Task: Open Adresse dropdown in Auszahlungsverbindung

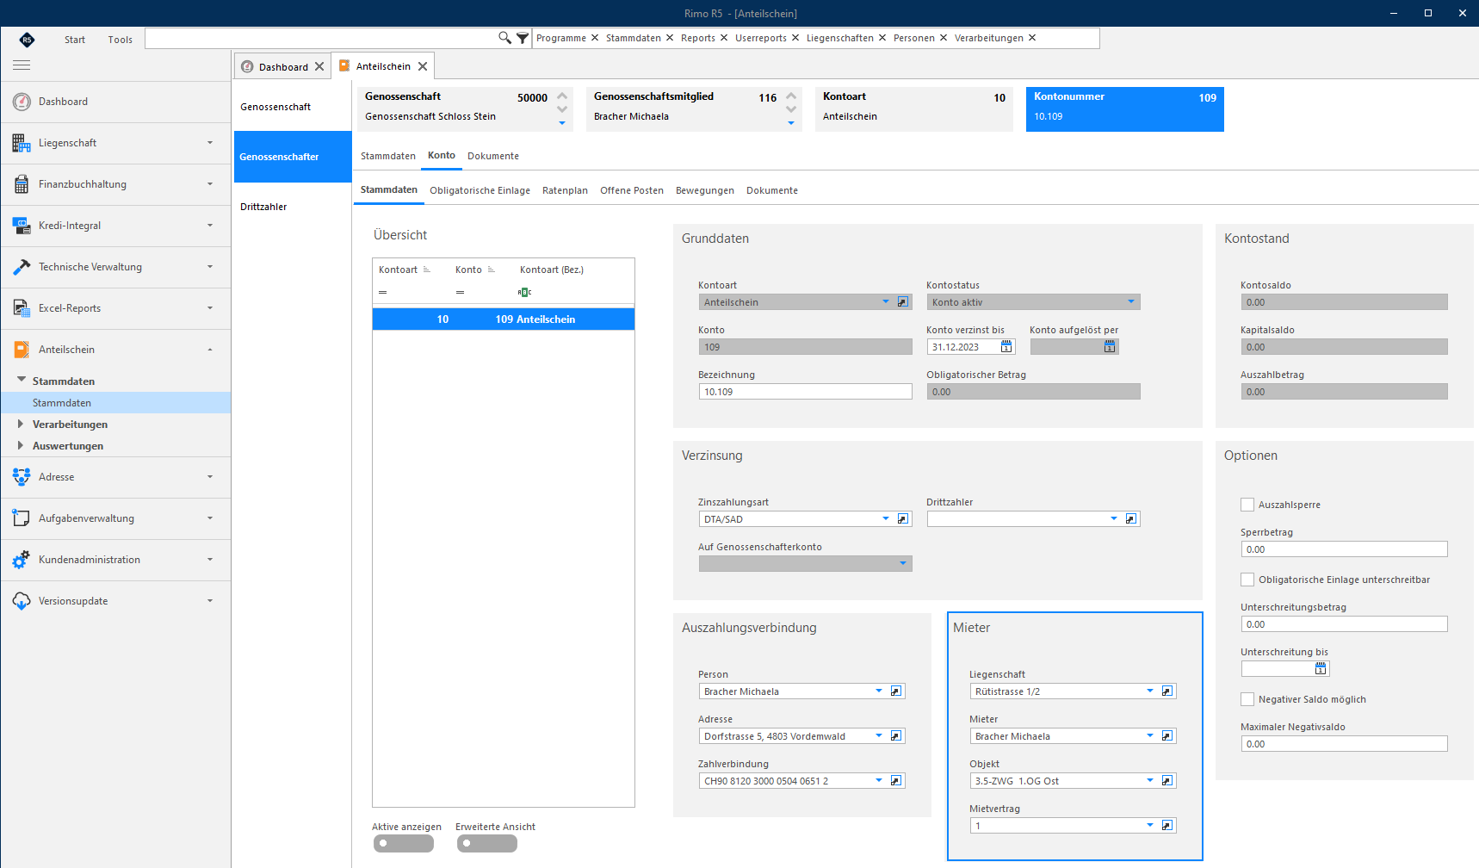Action: pos(879,736)
